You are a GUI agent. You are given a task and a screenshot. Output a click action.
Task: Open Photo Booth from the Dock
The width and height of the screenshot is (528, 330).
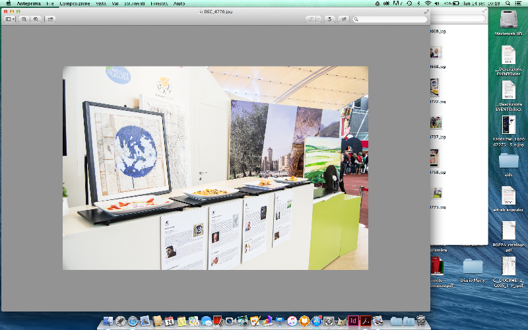pos(218,321)
